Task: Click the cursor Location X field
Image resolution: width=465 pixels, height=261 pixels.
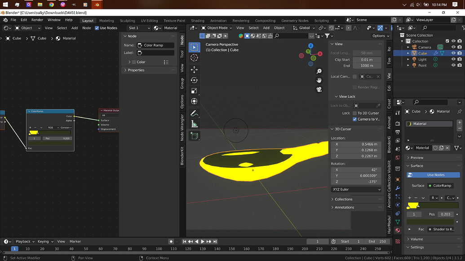Action: (356, 144)
